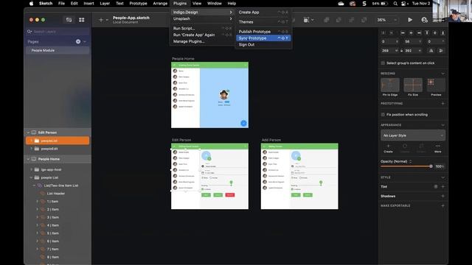Choose the Subtract boolean operation icon
The height and width of the screenshot is (265, 472).
(339, 20)
